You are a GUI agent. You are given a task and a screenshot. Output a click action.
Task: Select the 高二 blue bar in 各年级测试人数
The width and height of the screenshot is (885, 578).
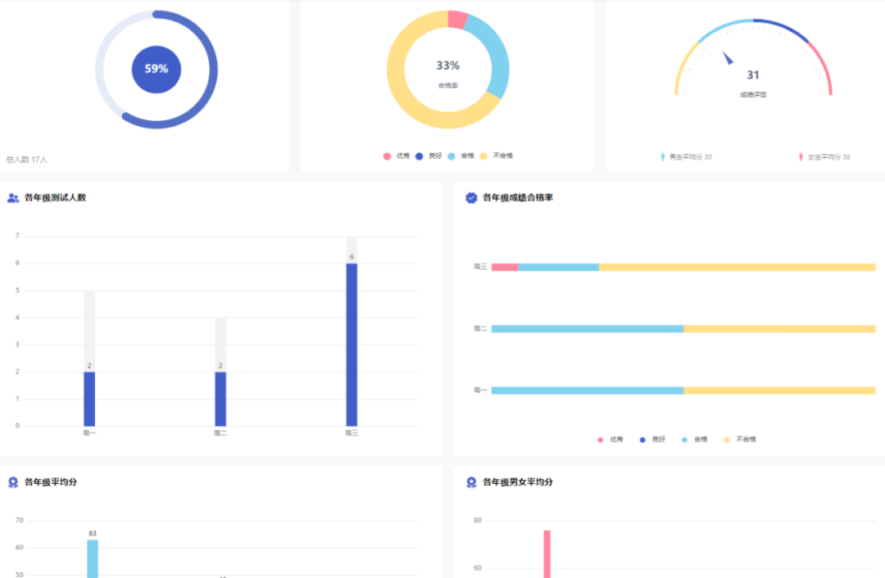[x=220, y=400]
